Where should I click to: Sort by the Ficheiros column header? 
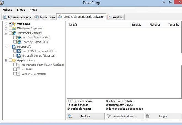152,25
